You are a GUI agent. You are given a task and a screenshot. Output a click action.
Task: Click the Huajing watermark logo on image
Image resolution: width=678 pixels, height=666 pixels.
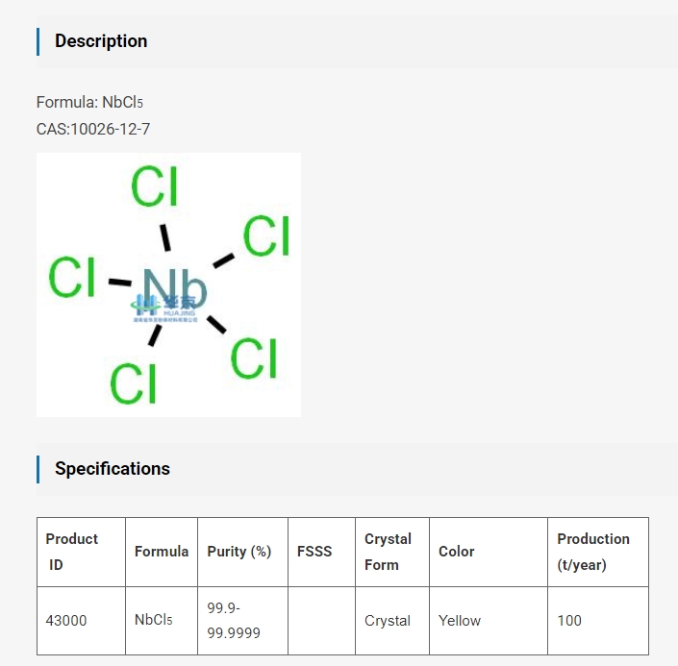[164, 308]
